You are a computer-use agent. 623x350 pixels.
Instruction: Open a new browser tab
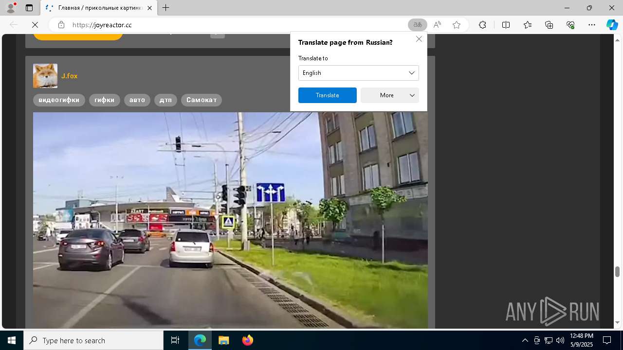[166, 8]
